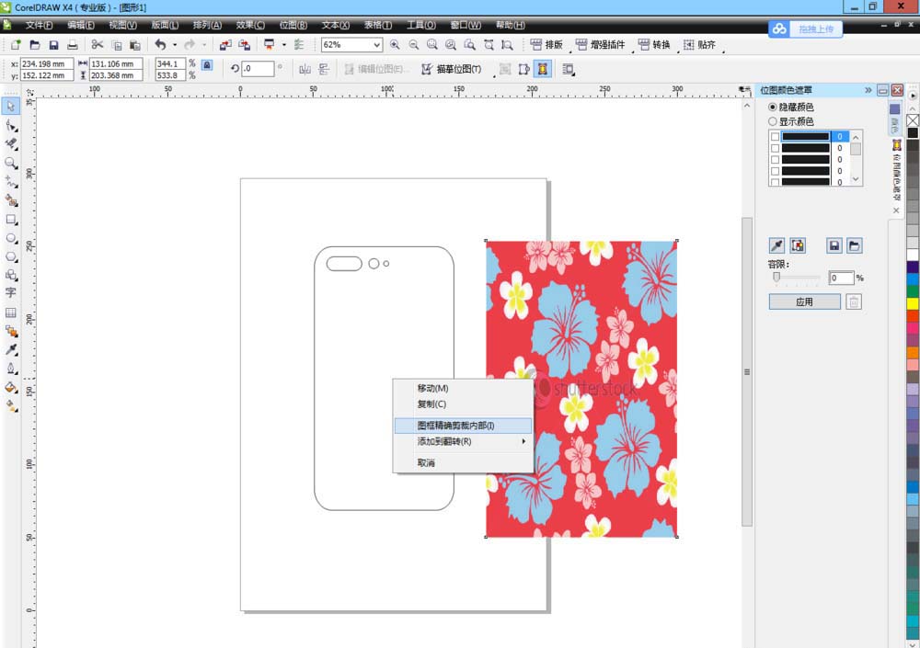Click the tolerance percentage input field
This screenshot has width=920, height=648.
pyautogui.click(x=841, y=278)
